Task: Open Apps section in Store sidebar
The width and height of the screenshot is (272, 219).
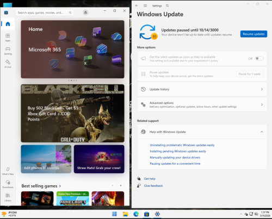Action: (8, 37)
